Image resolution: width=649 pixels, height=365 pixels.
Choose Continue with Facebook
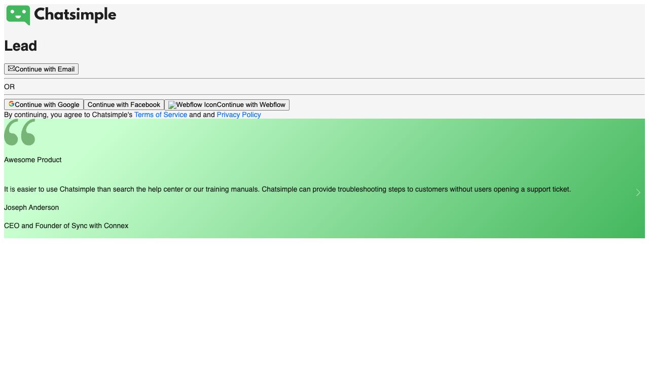point(124,104)
